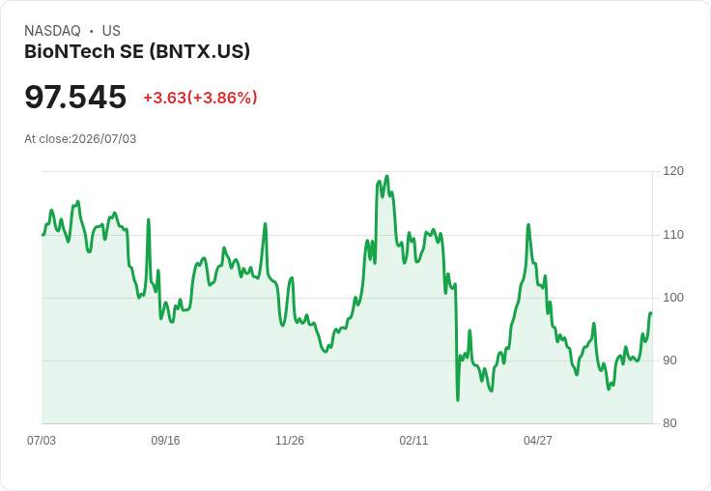
Task: Click the 04/27 date label
Action: (538, 441)
